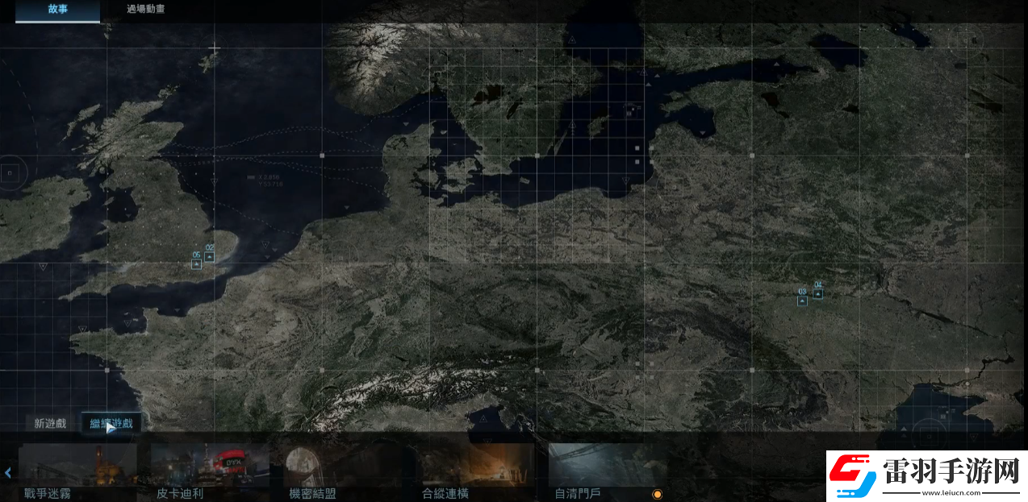The image size is (1028, 502).
Task: Click the orange circle indicator beside 自清門戶
Action: tap(657, 494)
